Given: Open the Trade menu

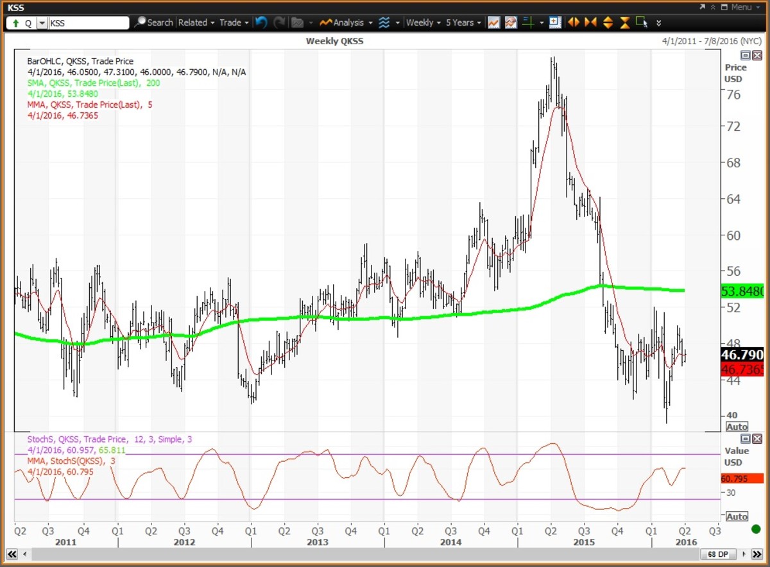Looking at the screenshot, I should (x=234, y=22).
